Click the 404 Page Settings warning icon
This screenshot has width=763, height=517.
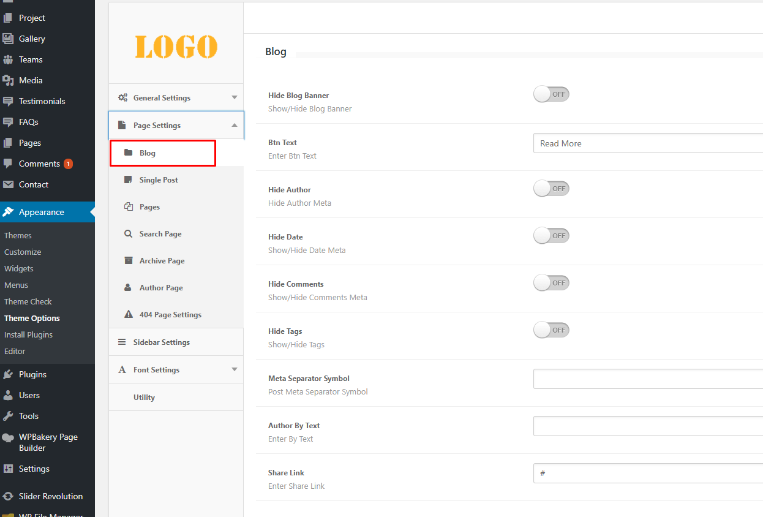[128, 315]
